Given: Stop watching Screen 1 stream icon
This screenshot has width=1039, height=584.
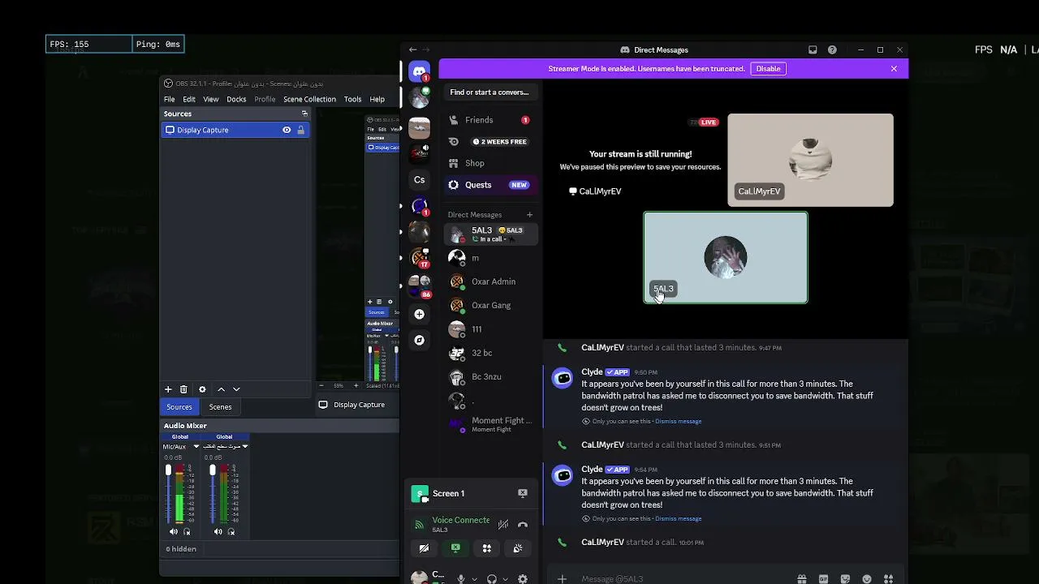Looking at the screenshot, I should coord(523,493).
